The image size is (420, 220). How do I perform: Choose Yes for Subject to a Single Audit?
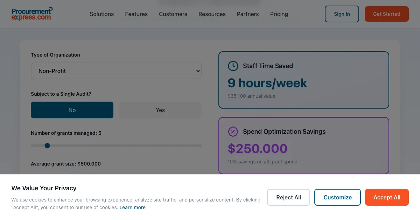coord(160,110)
